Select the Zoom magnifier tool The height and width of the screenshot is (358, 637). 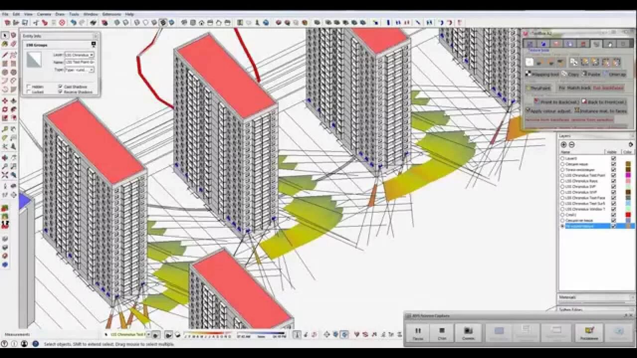5,166
